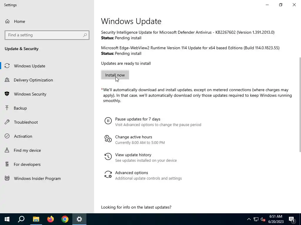
Task: Select the Find my device person icon
Action: (x=7, y=150)
